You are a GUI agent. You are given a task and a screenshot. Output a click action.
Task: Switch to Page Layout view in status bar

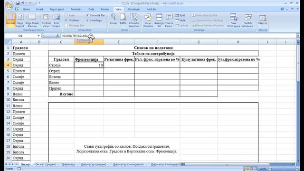point(251,169)
